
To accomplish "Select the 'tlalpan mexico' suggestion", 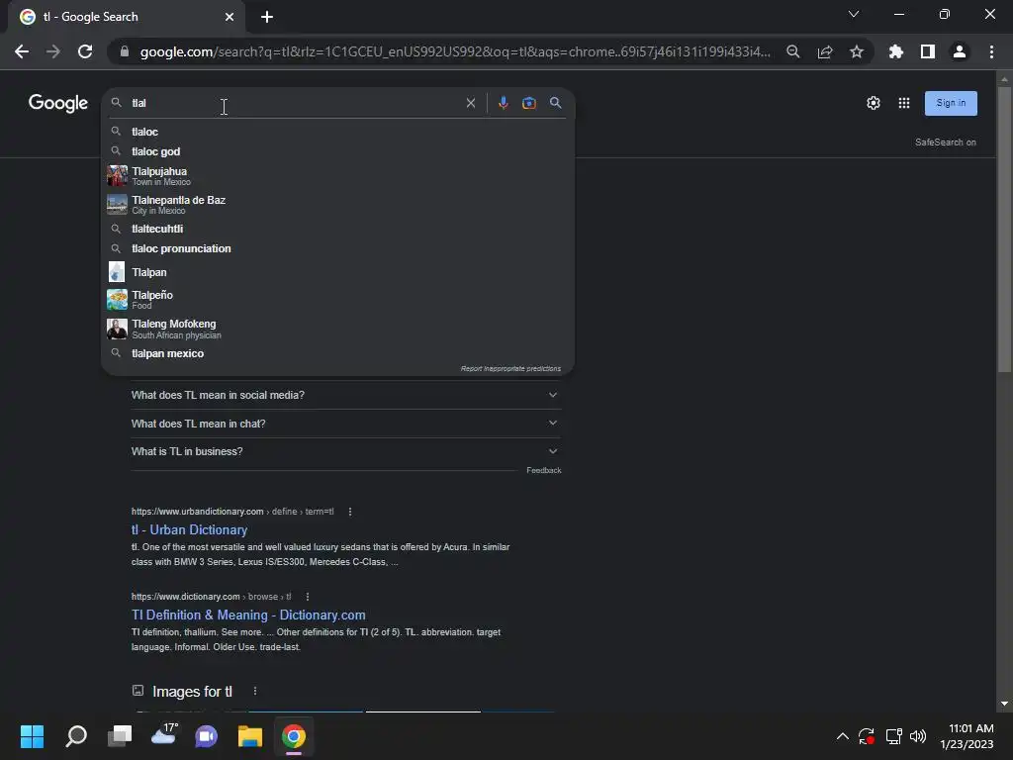I will 338,353.
